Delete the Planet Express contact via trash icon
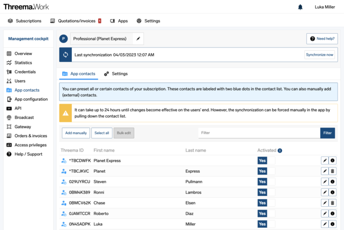The width and height of the screenshot is (344, 230). click(332, 171)
